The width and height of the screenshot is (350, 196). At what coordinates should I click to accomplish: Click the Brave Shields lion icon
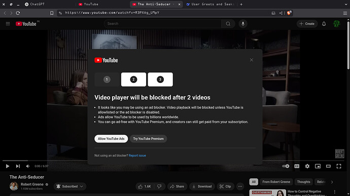289,13
